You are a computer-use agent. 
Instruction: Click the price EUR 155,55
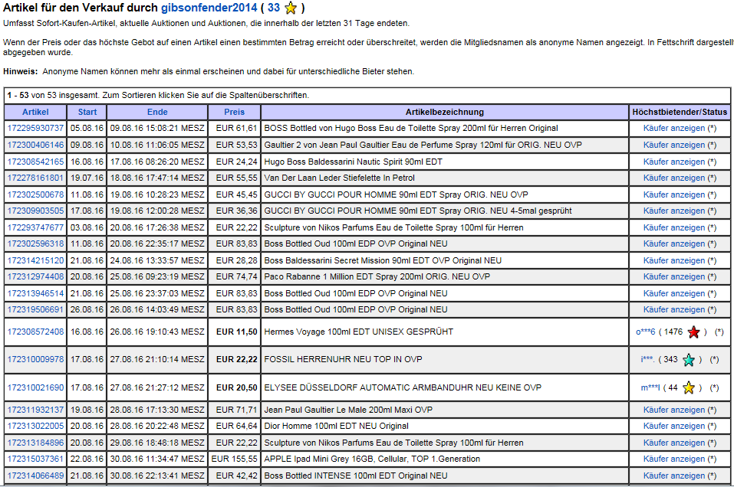pos(234,459)
